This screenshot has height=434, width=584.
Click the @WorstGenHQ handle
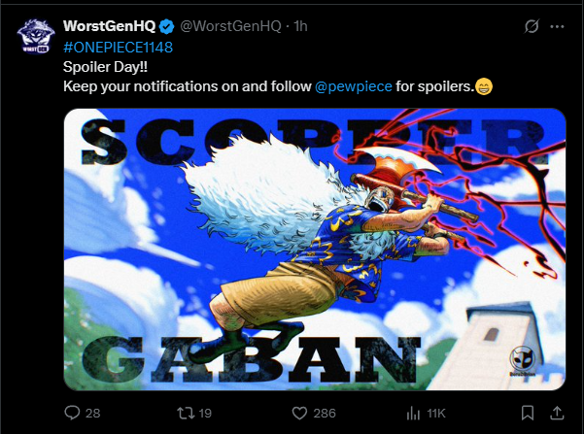point(230,26)
